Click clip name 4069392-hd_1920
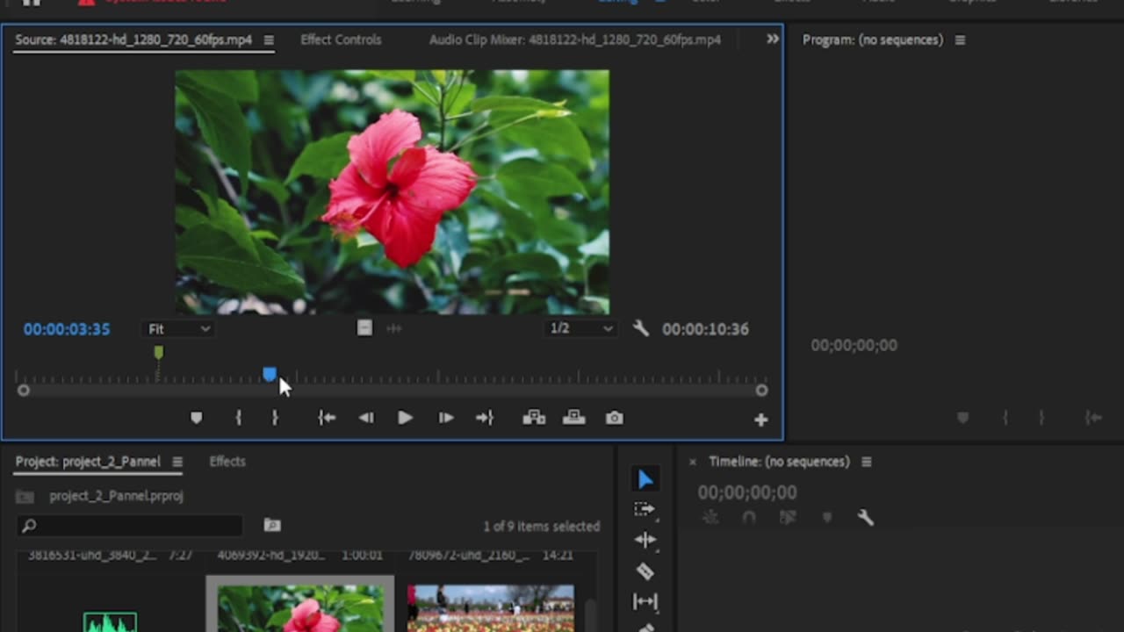1124x632 pixels. 270,556
